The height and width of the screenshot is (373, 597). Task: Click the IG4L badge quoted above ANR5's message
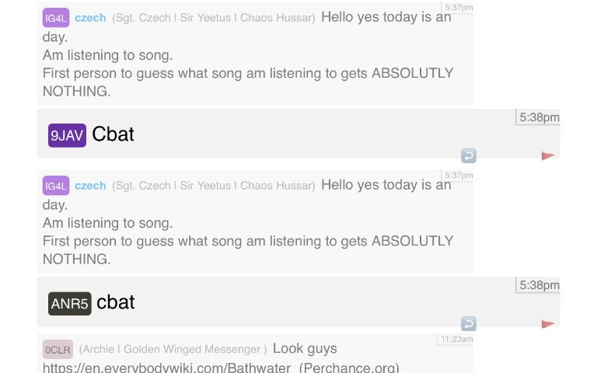[x=56, y=186]
